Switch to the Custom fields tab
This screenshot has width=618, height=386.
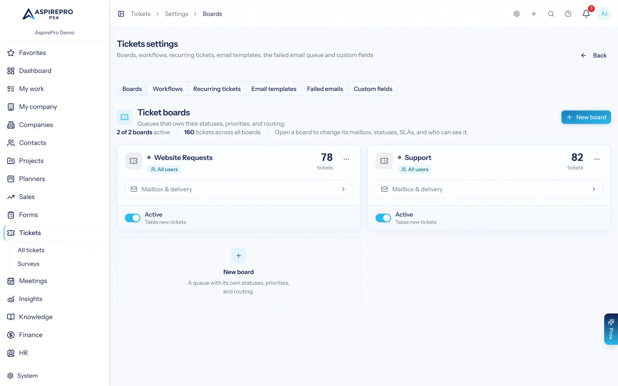[x=373, y=89]
